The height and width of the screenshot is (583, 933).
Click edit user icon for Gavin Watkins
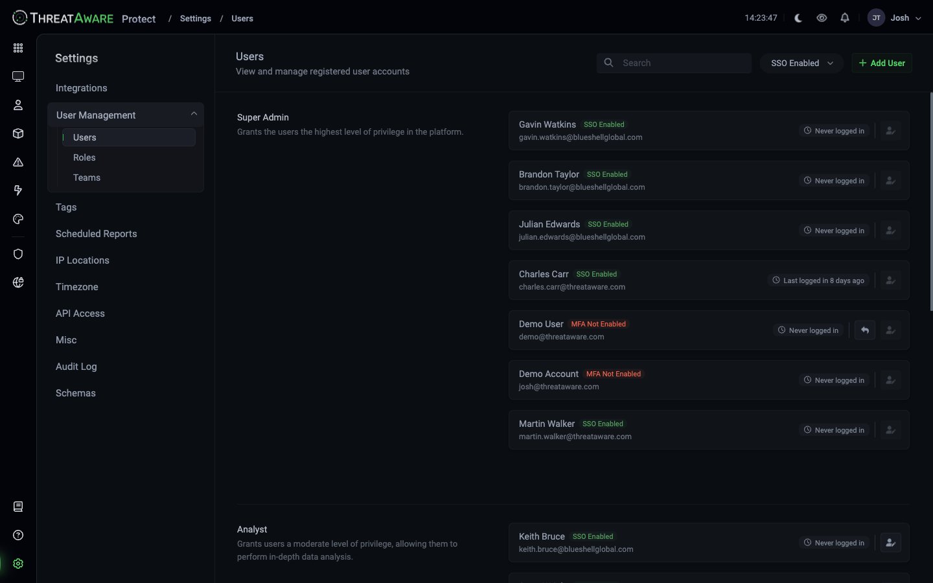coord(891,131)
